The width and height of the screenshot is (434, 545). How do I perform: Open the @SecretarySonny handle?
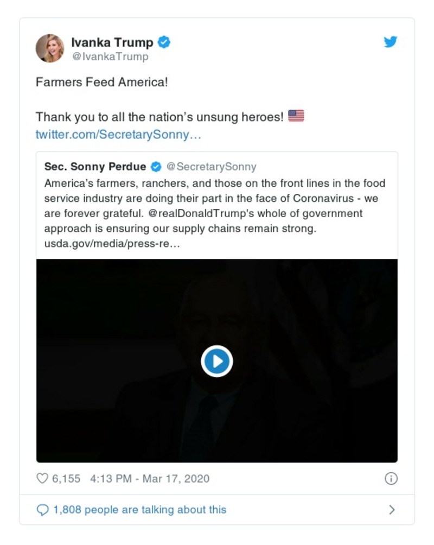[211, 167]
